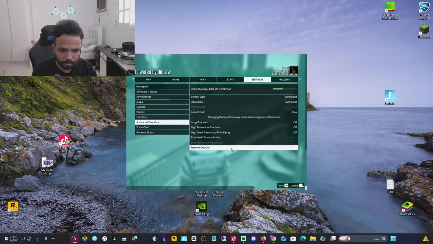The width and height of the screenshot is (433, 244).
Task: Open the My dream setup desktop file
Action: (47, 166)
